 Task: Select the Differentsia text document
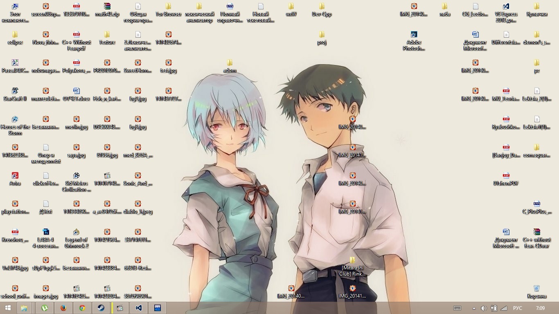click(506, 38)
